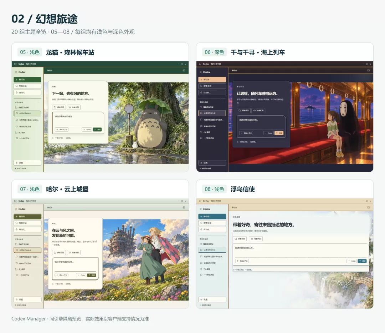Click the "05 · 浅色" theme badge
385x333 pixels.
point(30,52)
